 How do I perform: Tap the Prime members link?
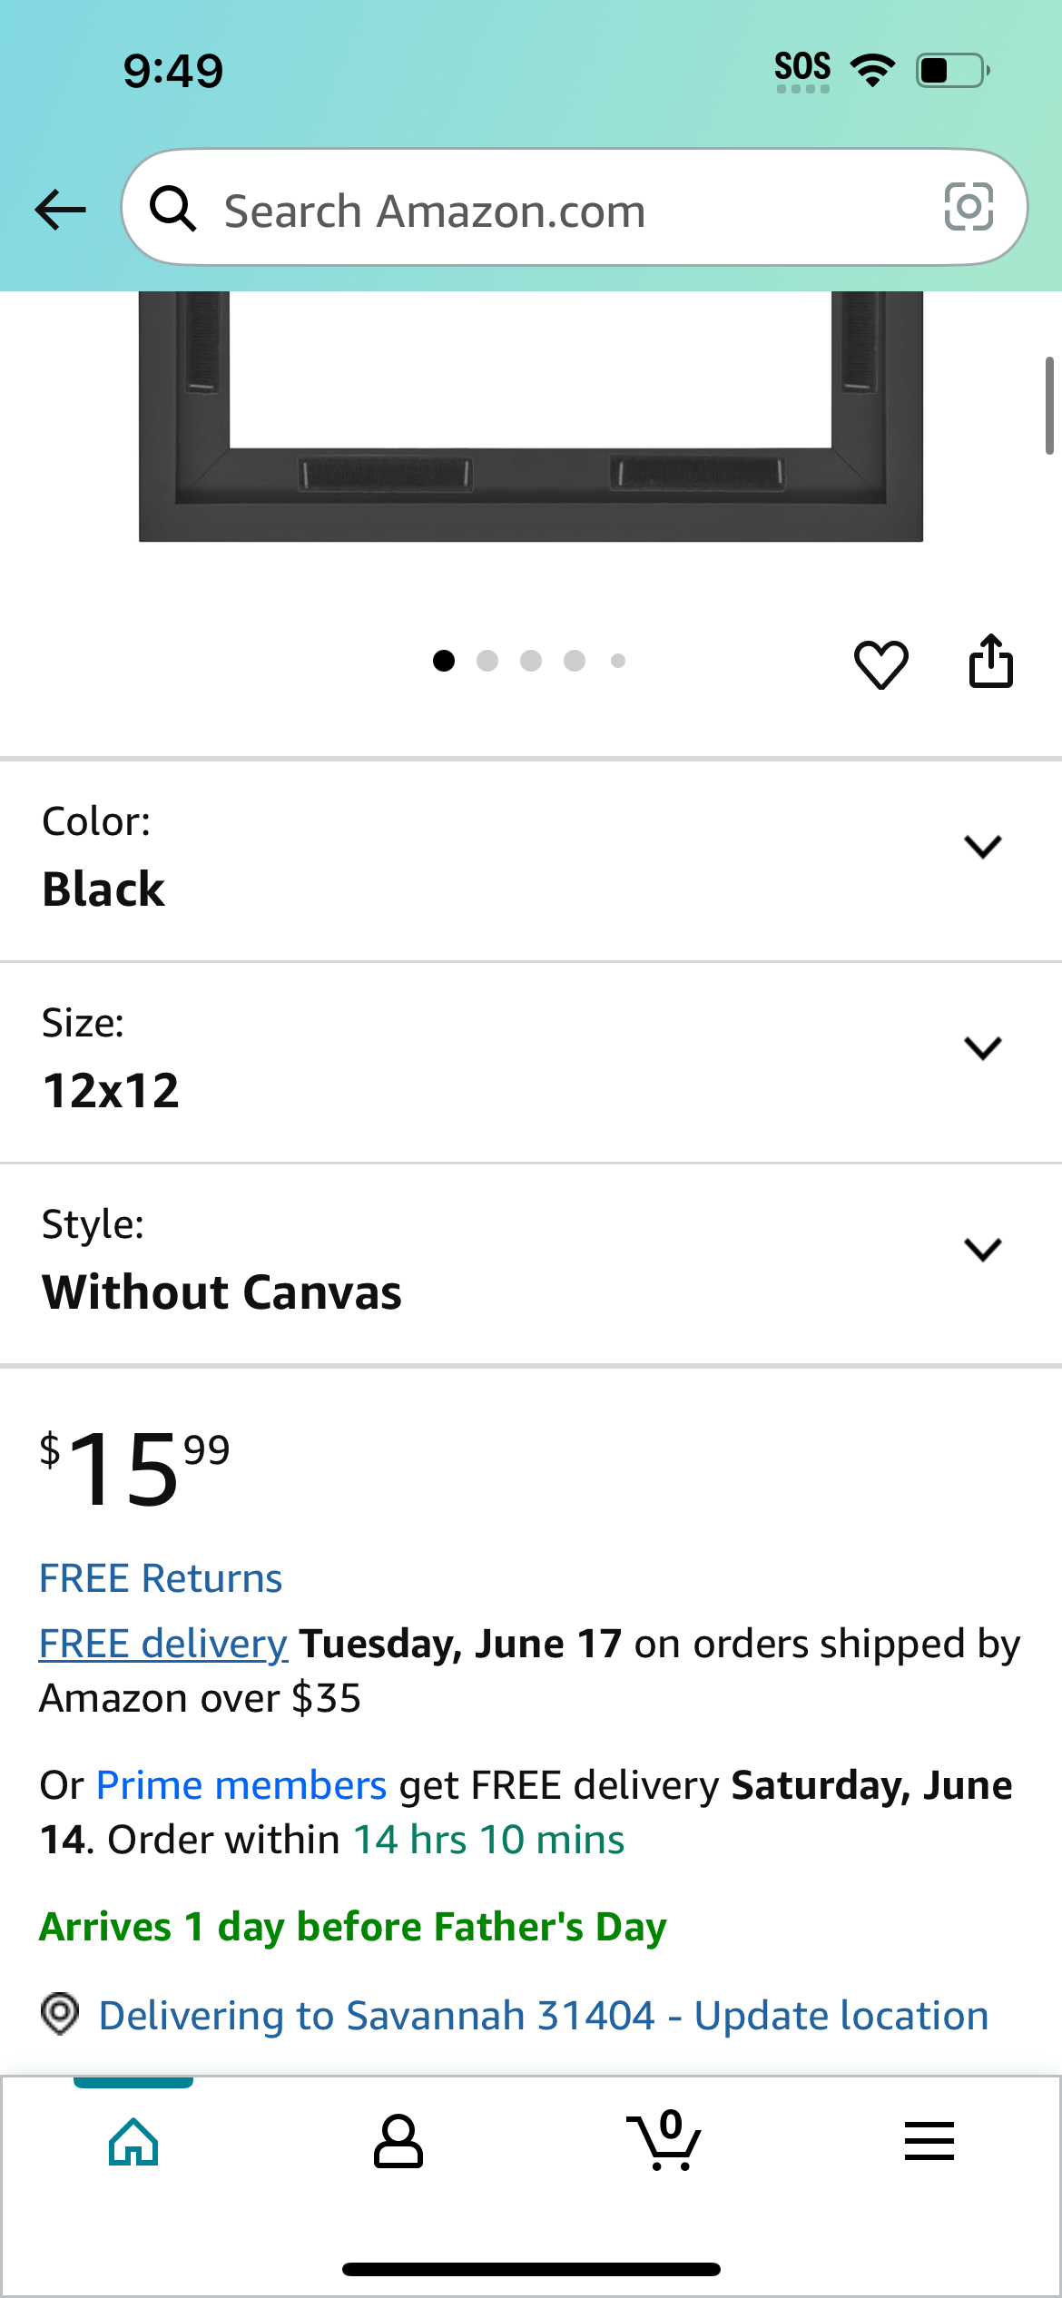241,1785
